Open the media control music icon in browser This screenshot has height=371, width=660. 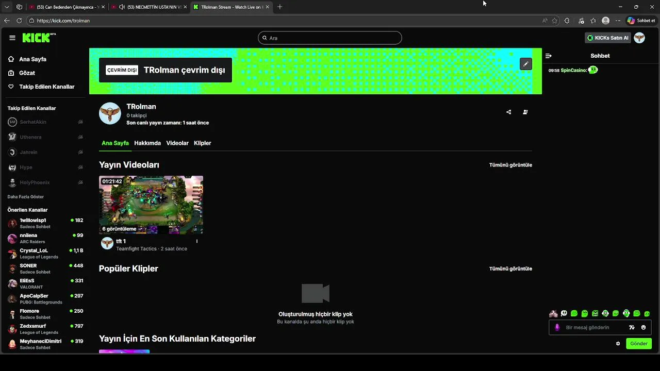[581, 21]
